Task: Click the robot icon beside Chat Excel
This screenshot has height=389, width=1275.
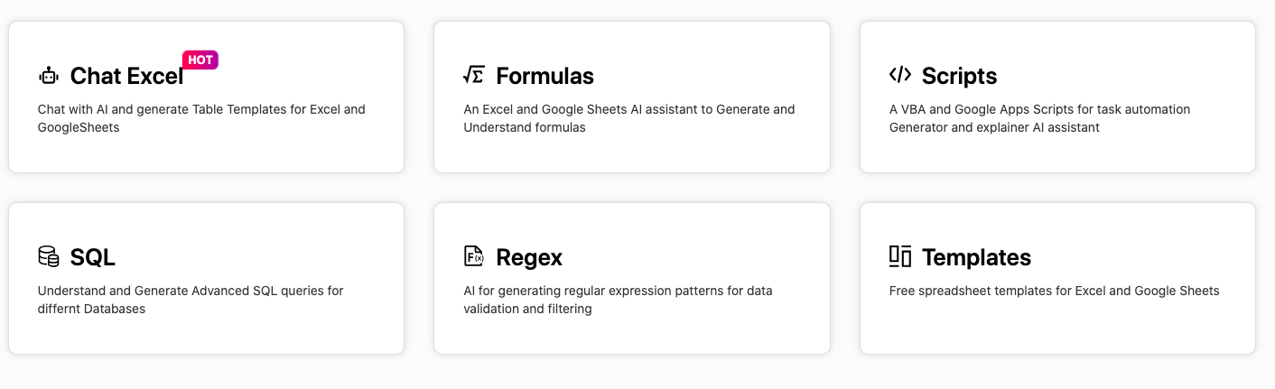Action: [x=48, y=76]
